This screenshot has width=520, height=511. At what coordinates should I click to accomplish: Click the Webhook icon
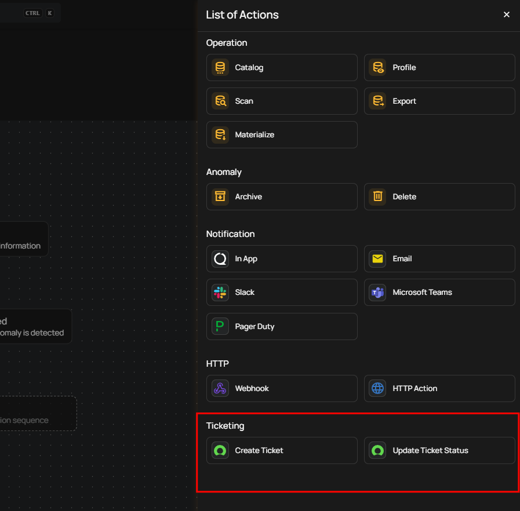(220, 389)
